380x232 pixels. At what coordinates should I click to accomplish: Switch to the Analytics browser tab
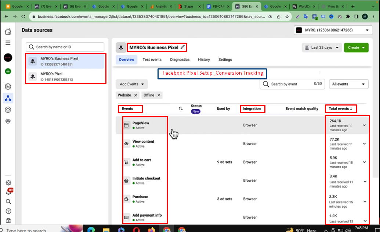[x=161, y=7]
